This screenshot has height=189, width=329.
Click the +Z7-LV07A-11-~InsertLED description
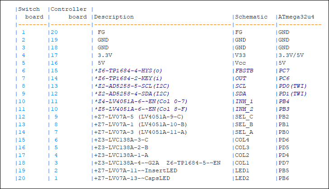coord(136,170)
